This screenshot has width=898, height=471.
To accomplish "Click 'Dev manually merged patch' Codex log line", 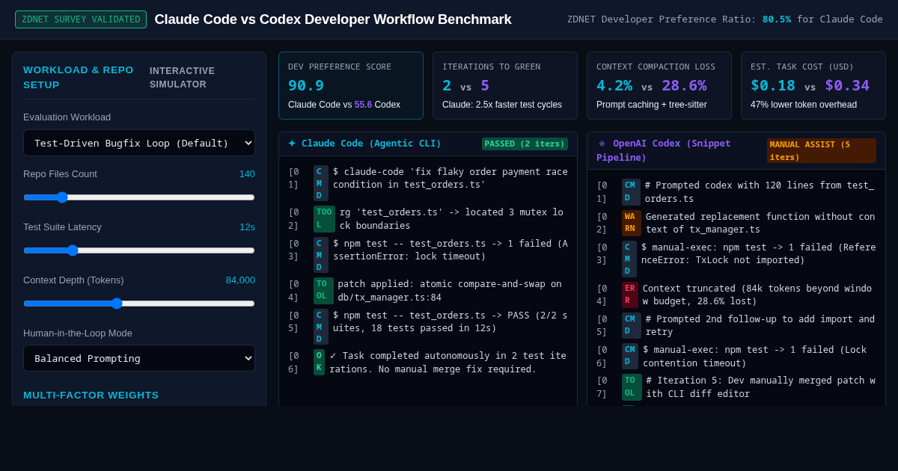I will point(760,387).
